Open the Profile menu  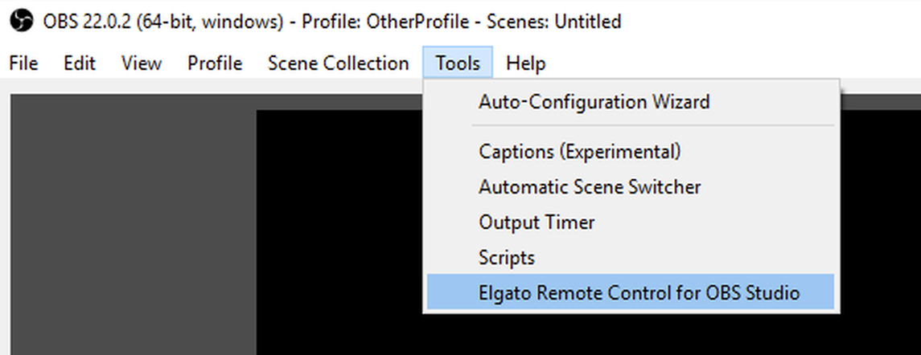[x=215, y=63]
